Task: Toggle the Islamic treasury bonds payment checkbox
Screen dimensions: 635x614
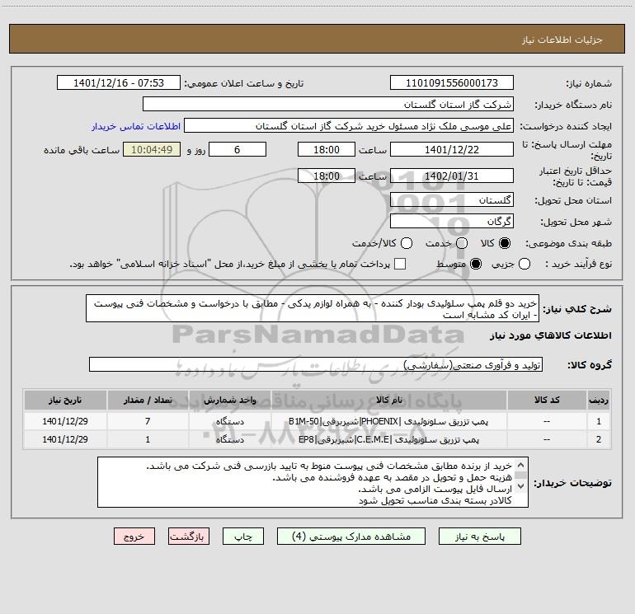Action: [400, 264]
